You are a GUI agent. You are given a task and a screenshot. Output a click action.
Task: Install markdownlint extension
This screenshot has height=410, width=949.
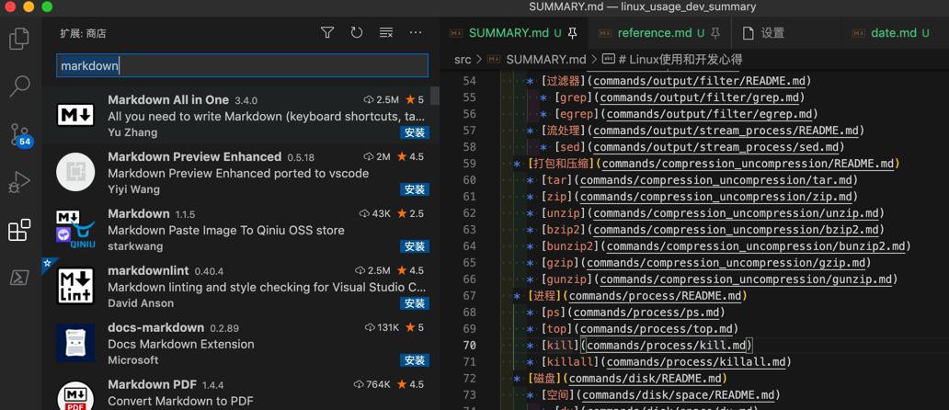click(415, 303)
